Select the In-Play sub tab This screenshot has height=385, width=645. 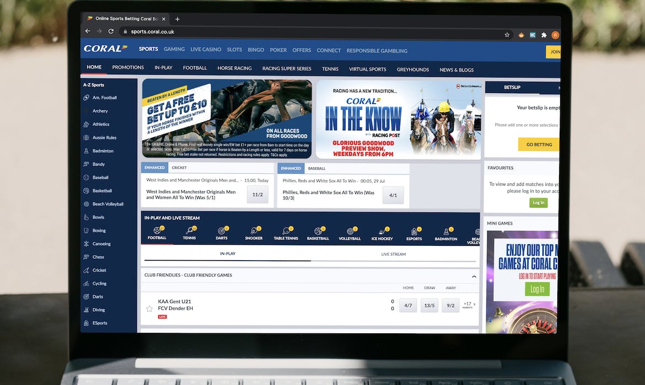(x=228, y=254)
